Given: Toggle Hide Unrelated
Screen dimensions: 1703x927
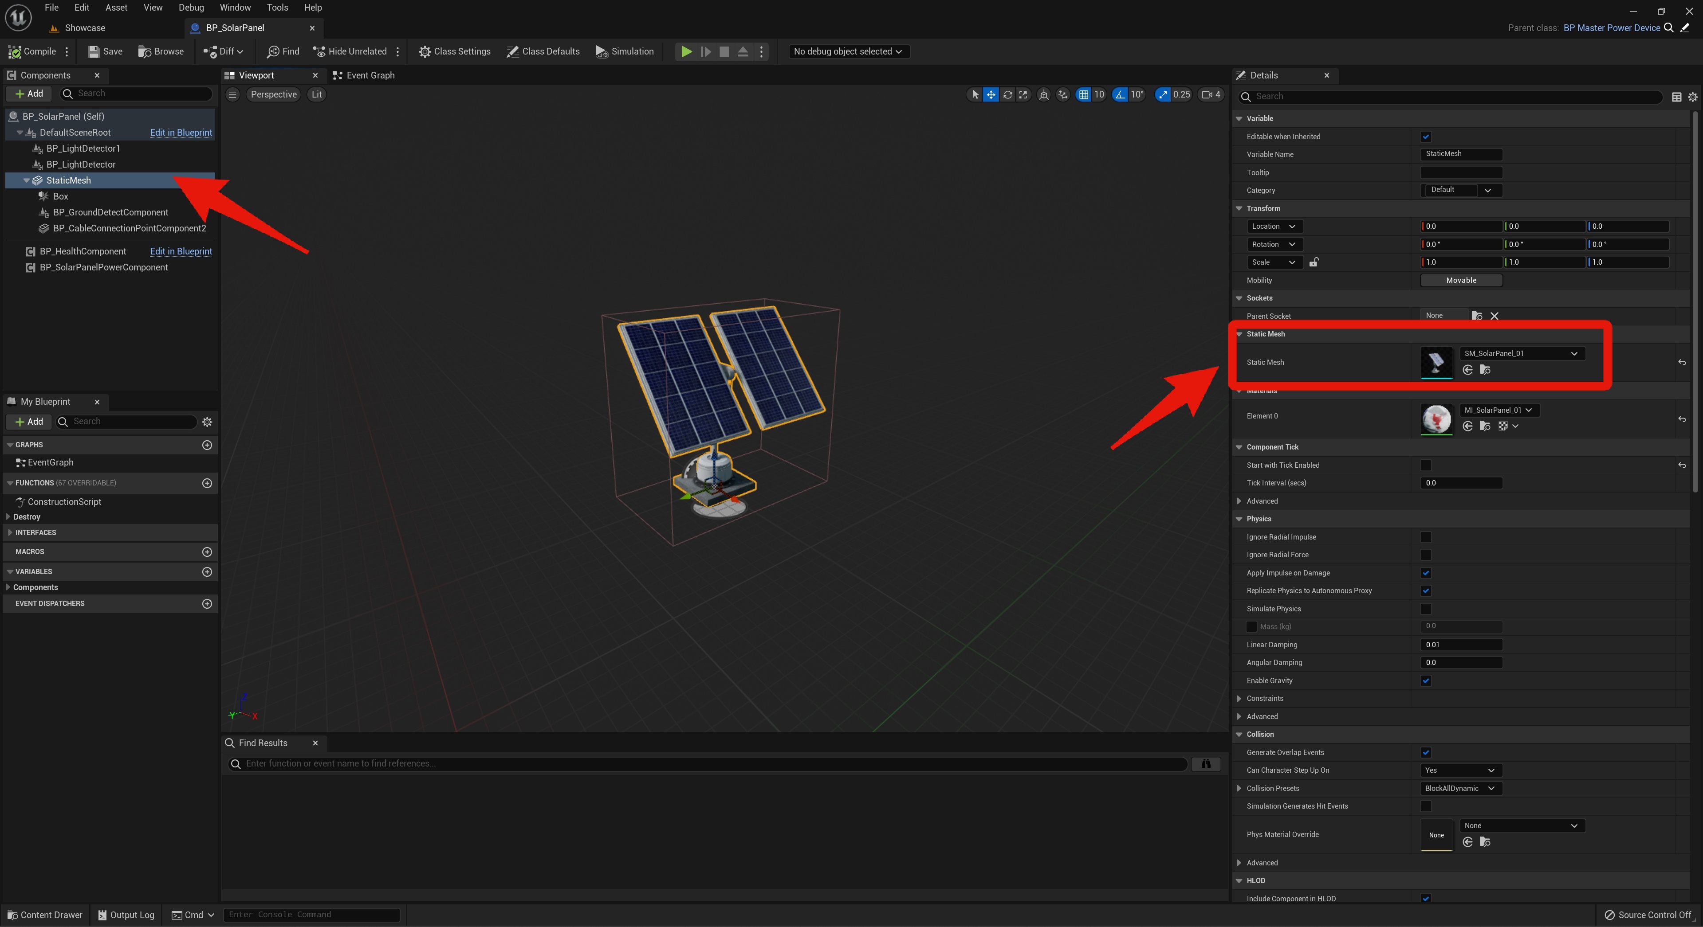Looking at the screenshot, I should click(x=350, y=51).
